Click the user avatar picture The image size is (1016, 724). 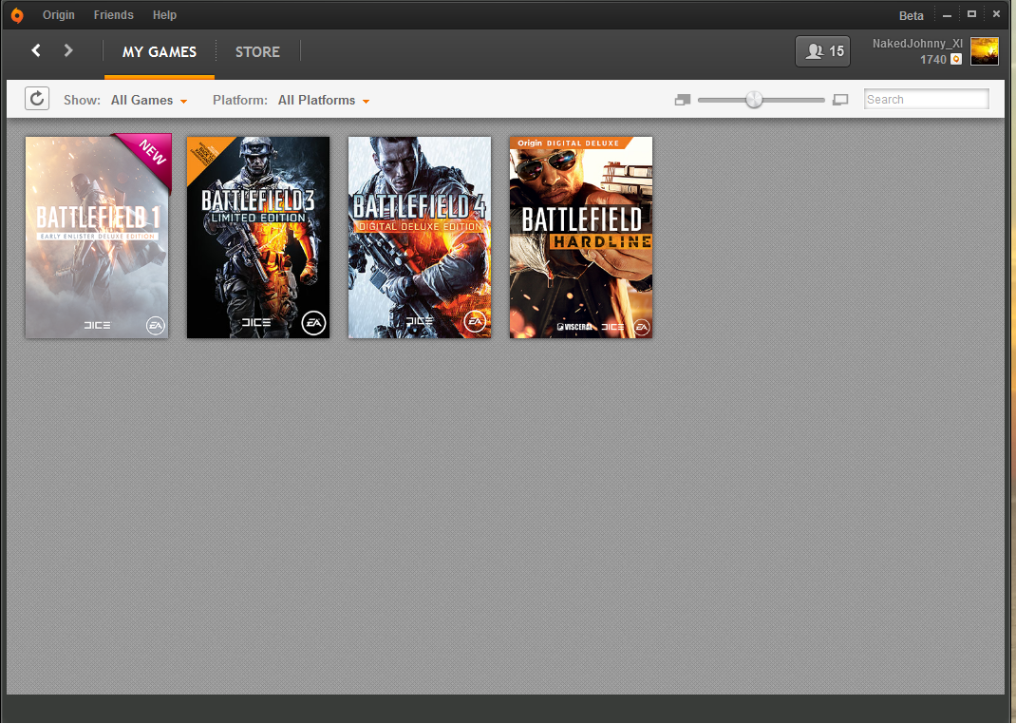coord(985,51)
